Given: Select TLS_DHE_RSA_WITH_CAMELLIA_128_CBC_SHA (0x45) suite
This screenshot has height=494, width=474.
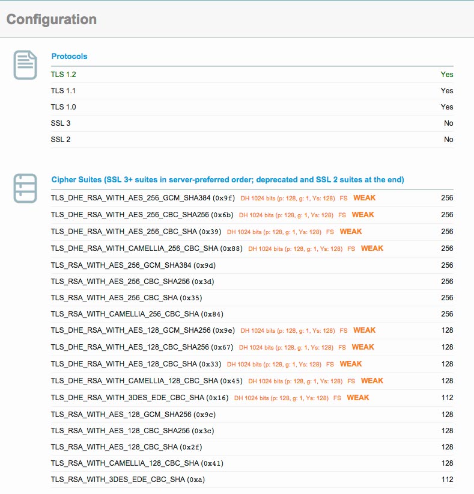Looking at the screenshot, I should (x=252, y=381).
